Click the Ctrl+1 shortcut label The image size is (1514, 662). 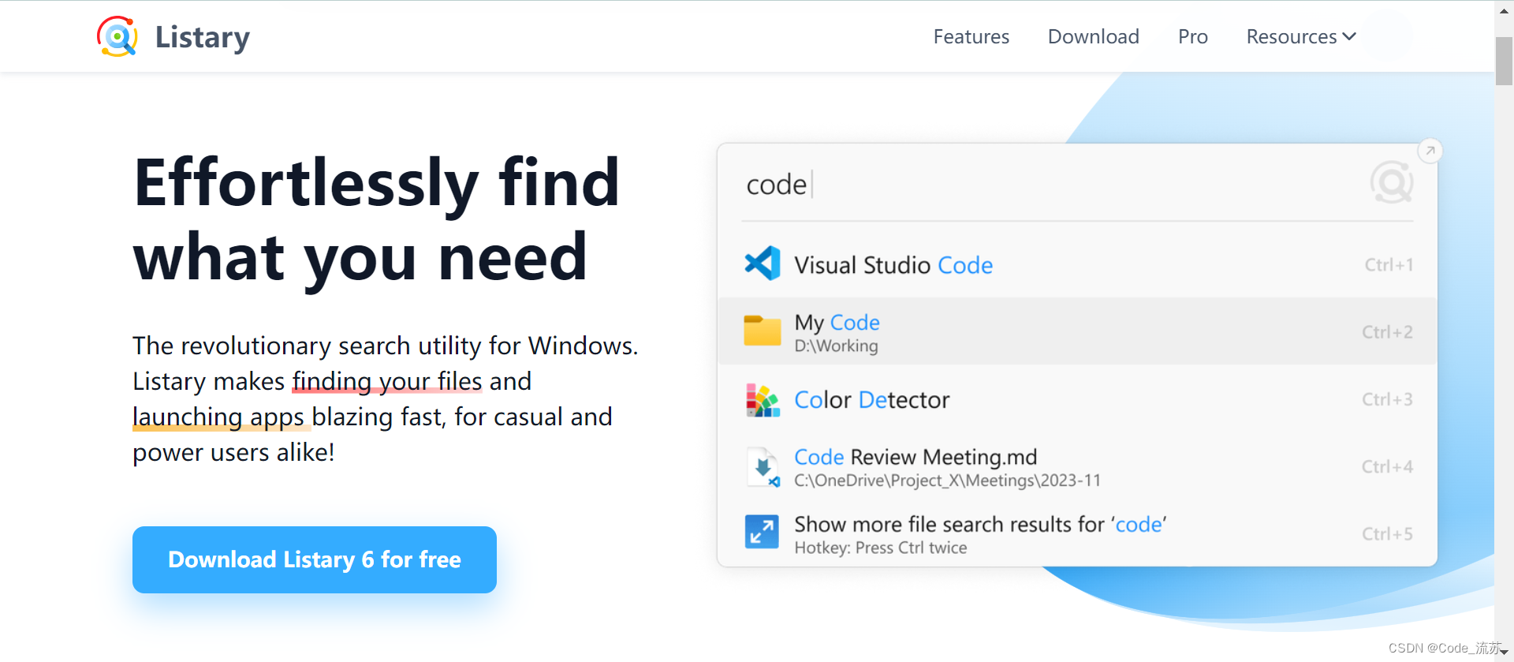click(1389, 264)
